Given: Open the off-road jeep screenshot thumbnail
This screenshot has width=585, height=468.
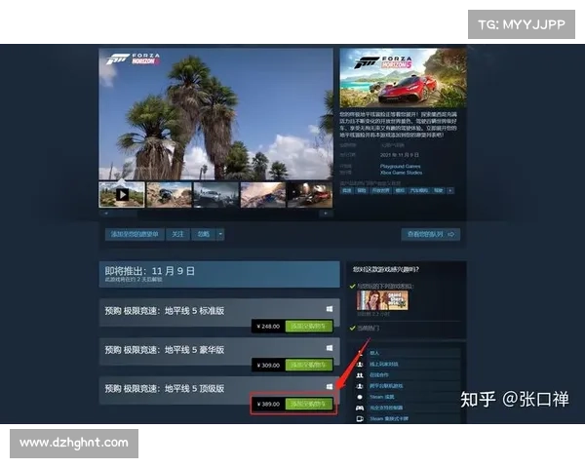Looking at the screenshot, I should point(169,194).
